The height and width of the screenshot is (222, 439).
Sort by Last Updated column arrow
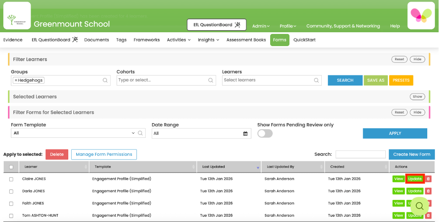(x=258, y=168)
